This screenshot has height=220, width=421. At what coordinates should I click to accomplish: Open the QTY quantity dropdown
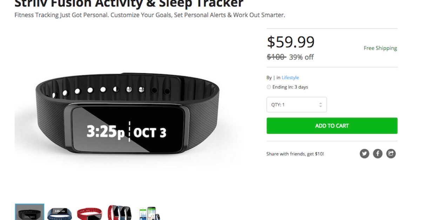pos(297,105)
